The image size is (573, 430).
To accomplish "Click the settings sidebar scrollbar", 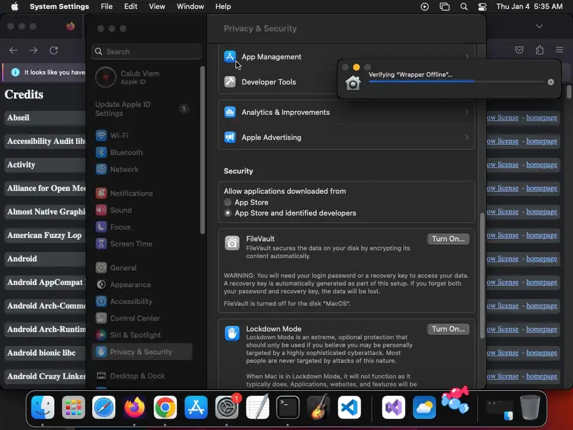I will coord(203,150).
